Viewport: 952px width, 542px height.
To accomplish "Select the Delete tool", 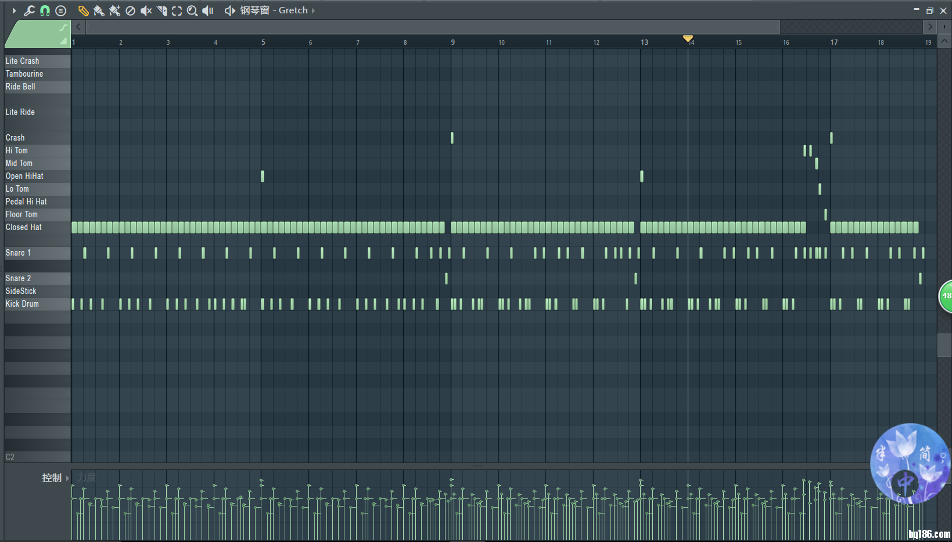I will coord(131,10).
